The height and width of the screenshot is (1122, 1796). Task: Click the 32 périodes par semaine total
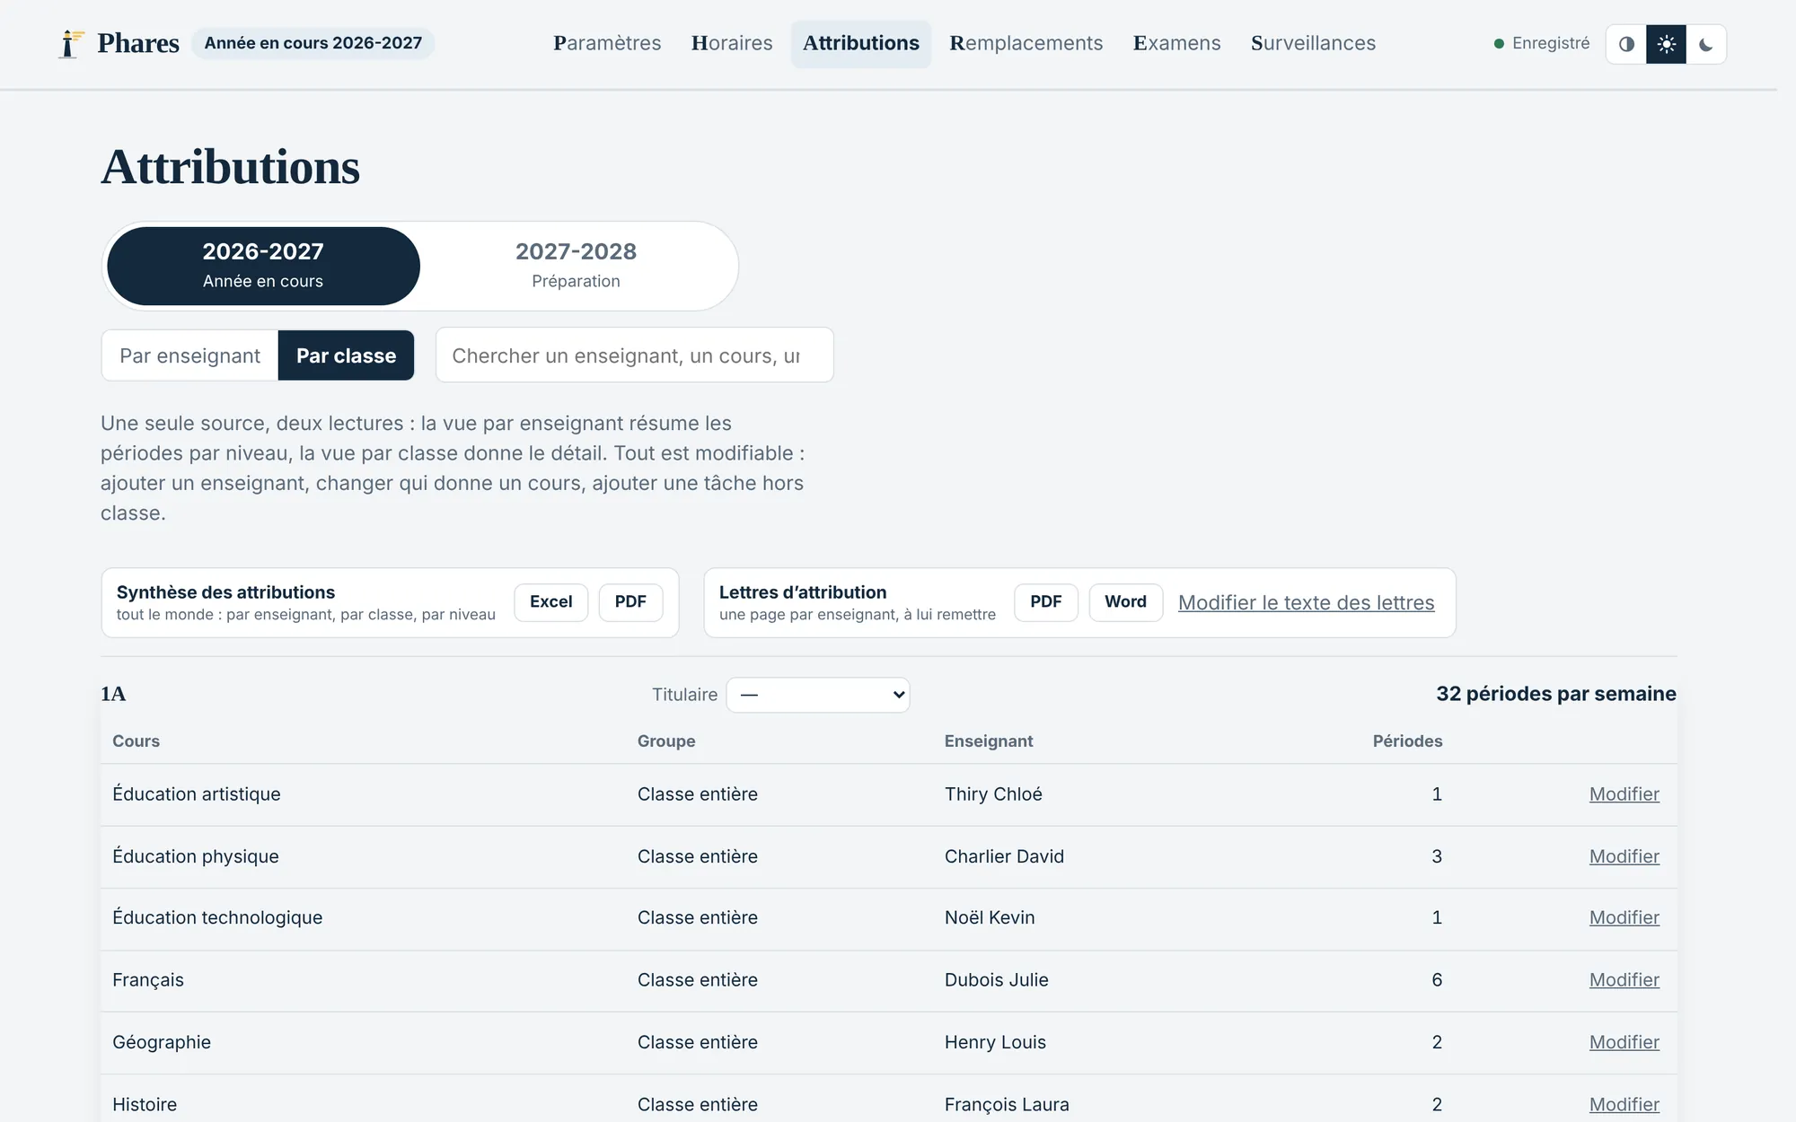click(x=1555, y=694)
